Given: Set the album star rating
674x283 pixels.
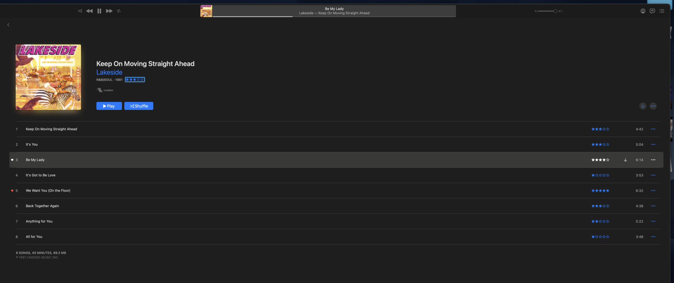Looking at the screenshot, I should [x=135, y=80].
